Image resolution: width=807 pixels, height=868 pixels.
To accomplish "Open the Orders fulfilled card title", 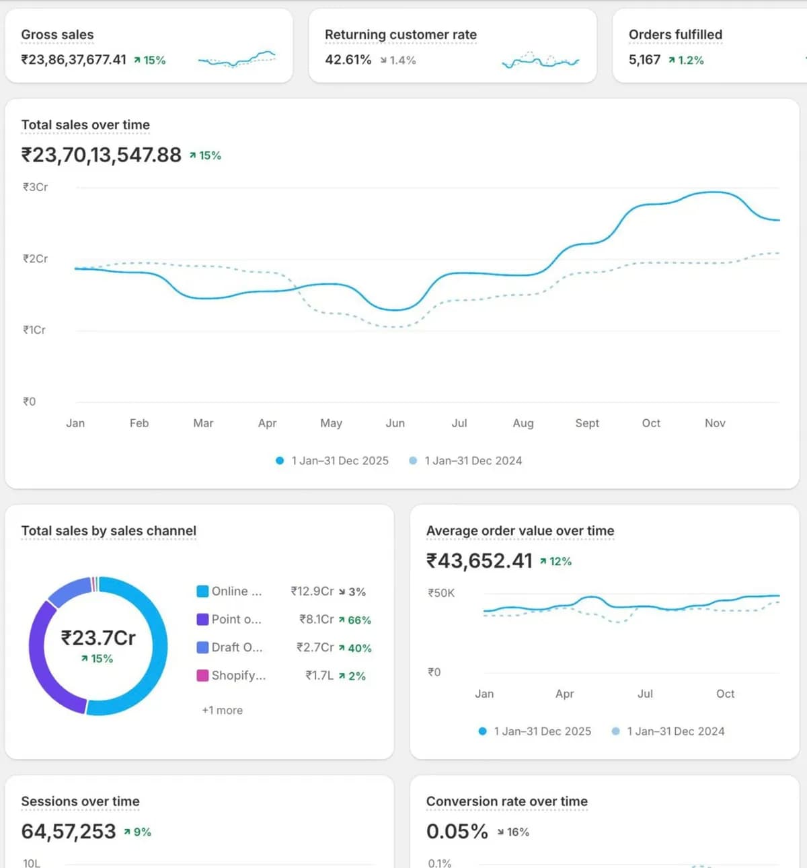I will tap(675, 34).
